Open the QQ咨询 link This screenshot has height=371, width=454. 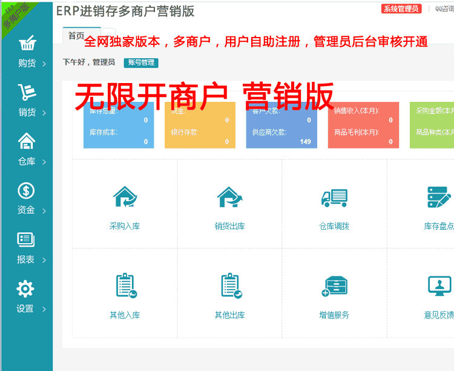coord(444,9)
